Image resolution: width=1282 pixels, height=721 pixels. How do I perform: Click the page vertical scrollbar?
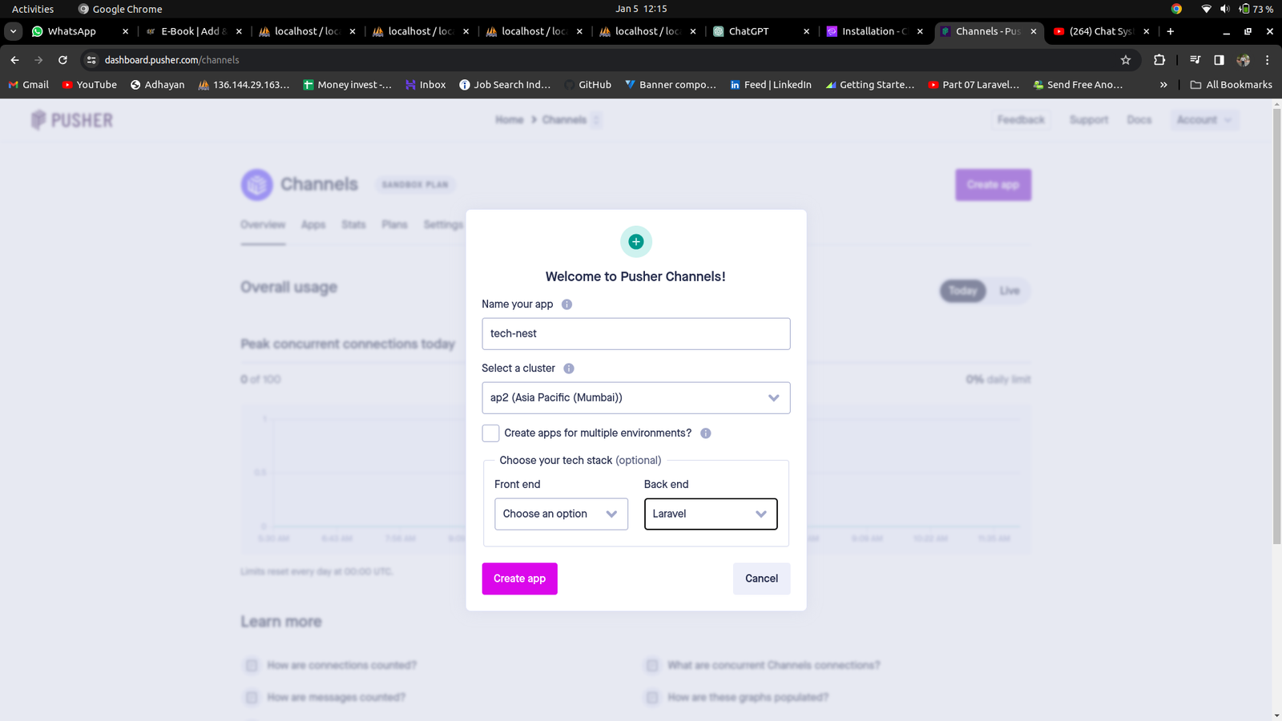tap(1276, 328)
